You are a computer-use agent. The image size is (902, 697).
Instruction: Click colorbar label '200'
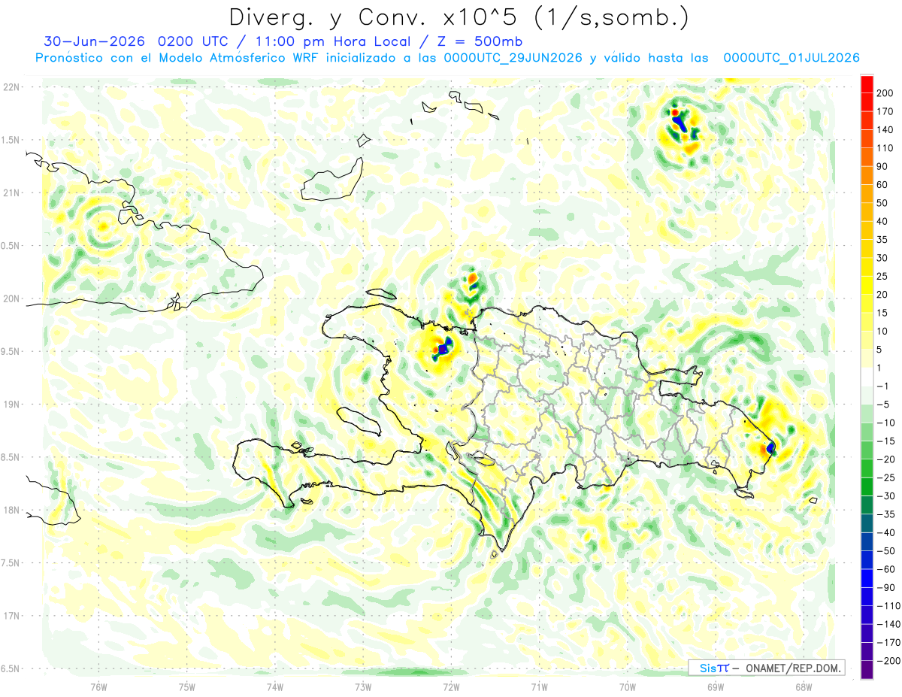coord(886,92)
